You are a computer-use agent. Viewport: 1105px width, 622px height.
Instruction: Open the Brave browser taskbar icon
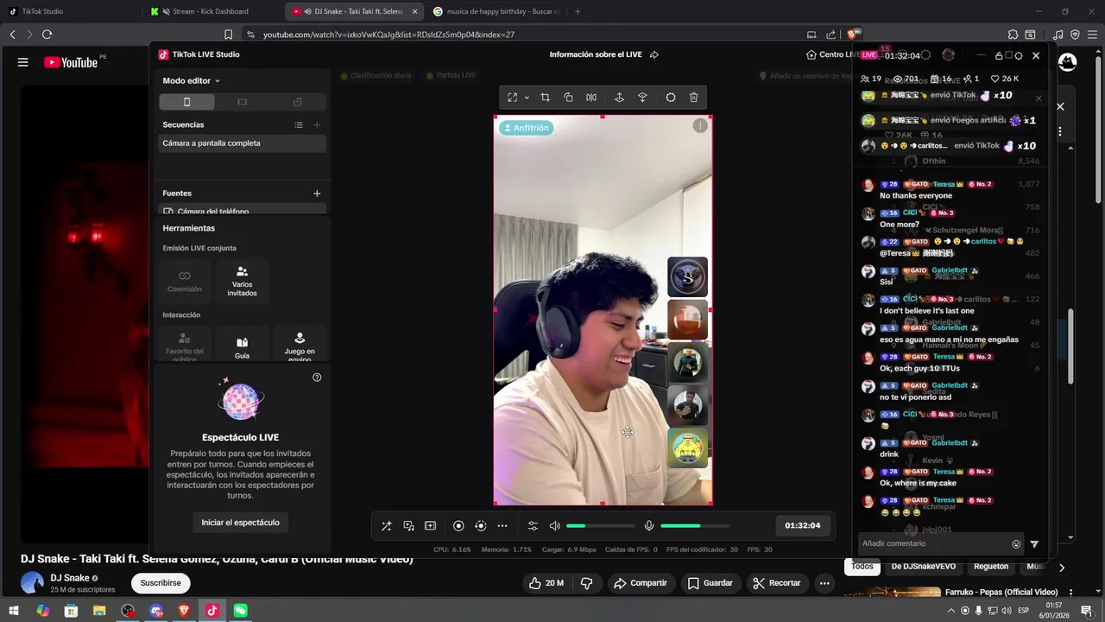click(184, 611)
